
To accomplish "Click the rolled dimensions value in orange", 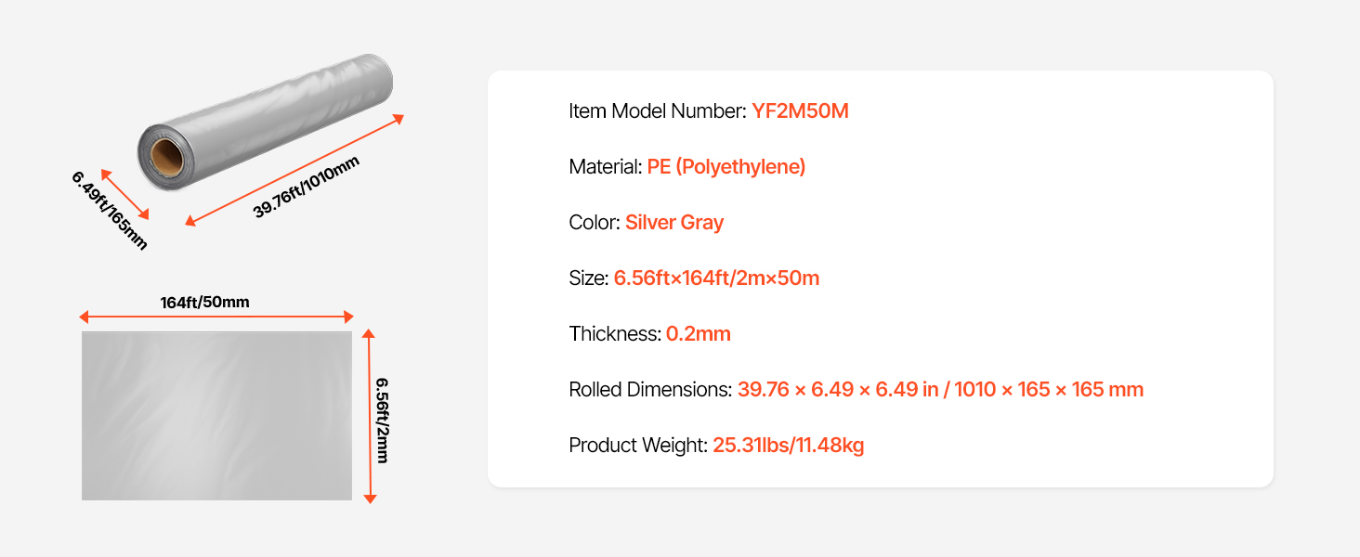I will click(940, 390).
